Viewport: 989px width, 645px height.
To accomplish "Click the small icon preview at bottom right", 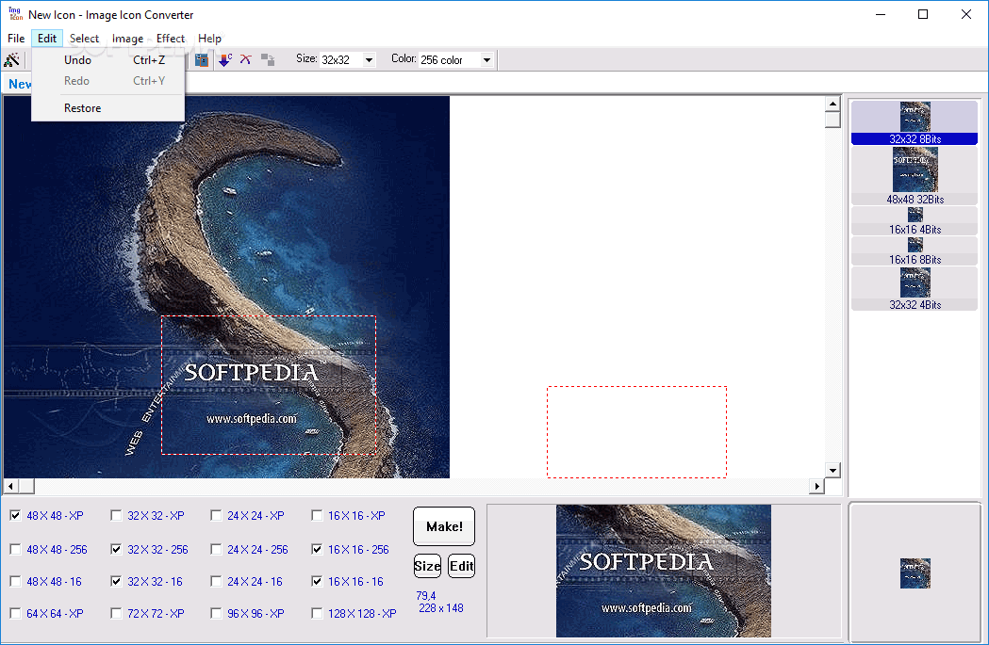I will coord(915,573).
